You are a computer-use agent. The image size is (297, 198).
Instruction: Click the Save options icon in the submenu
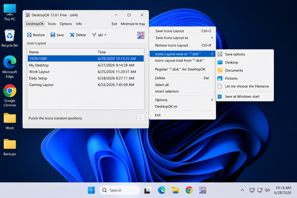pyautogui.click(x=220, y=54)
